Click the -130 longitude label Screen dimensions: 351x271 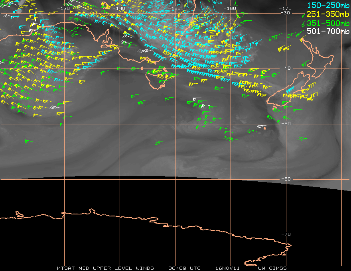63,8
